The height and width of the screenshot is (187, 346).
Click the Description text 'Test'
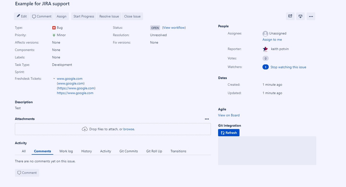coord(18,108)
